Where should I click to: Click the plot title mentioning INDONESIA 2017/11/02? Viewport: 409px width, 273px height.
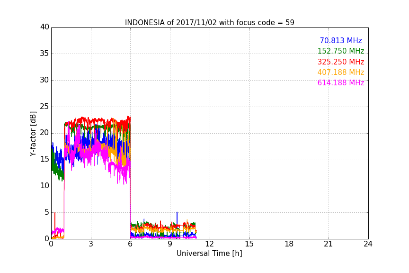[x=209, y=22]
